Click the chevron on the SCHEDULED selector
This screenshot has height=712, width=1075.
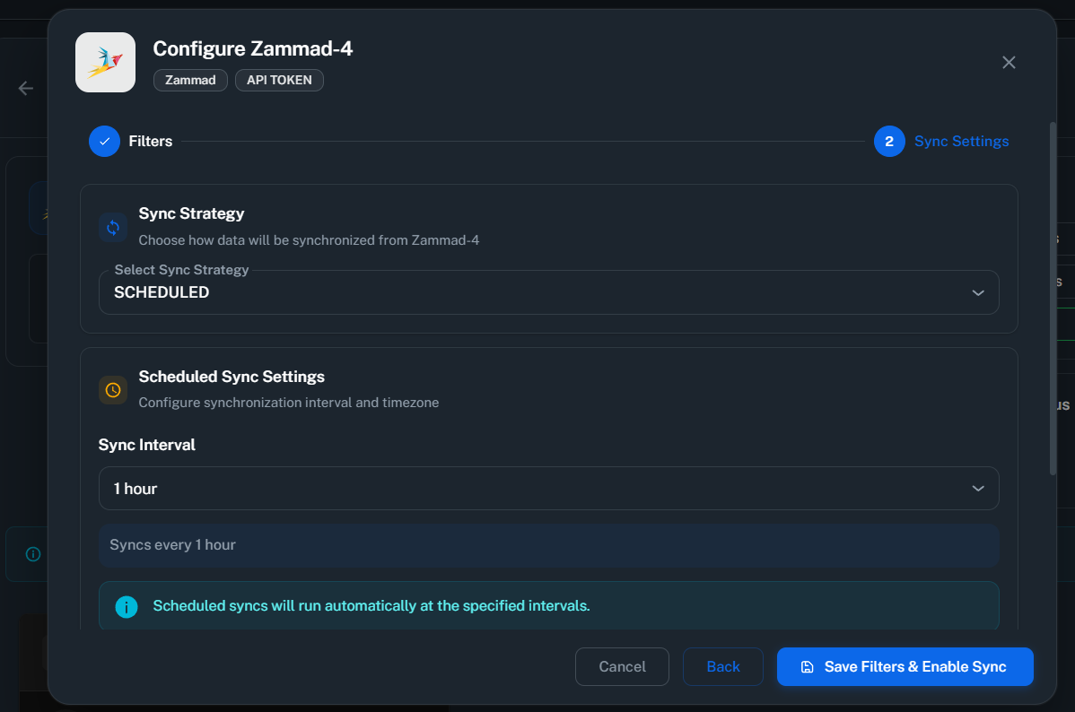977,291
